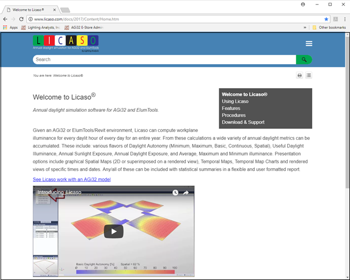Open the Other bookmarks folder
The height and width of the screenshot is (280, 350).
[329, 27]
